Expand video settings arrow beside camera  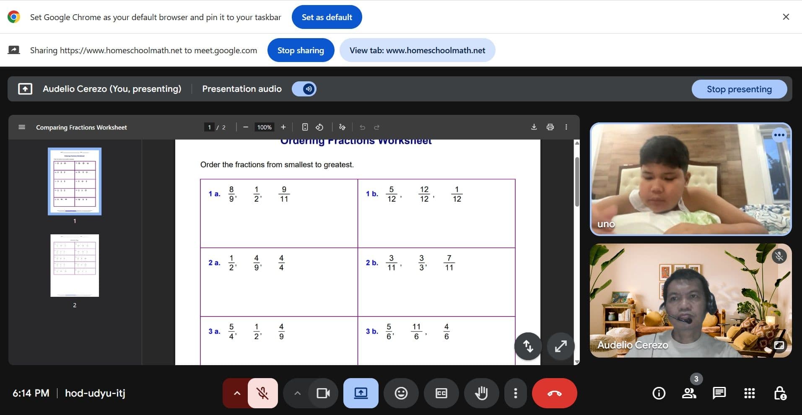pyautogui.click(x=297, y=393)
